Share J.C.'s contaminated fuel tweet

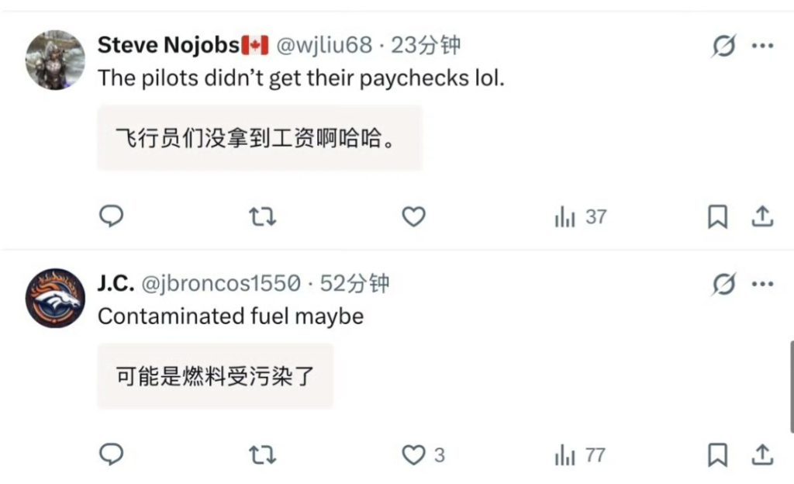[762, 455]
